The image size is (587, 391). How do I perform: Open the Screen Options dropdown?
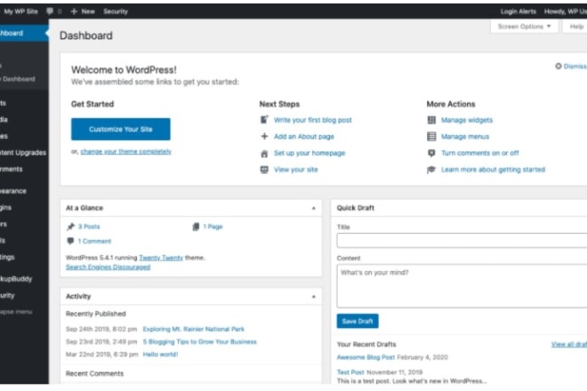[524, 26]
